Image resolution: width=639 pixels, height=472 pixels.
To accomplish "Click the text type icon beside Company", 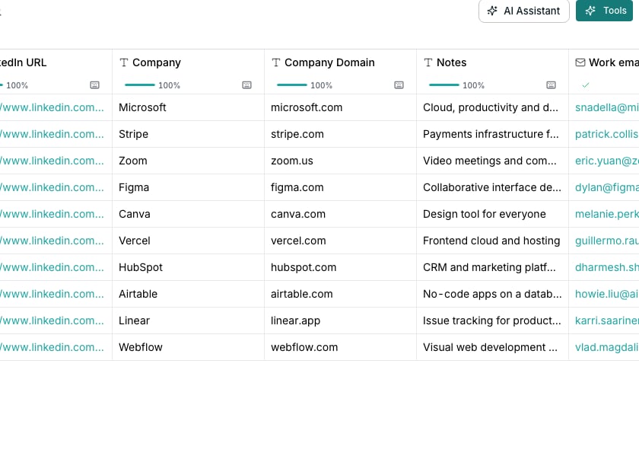I will click(124, 62).
